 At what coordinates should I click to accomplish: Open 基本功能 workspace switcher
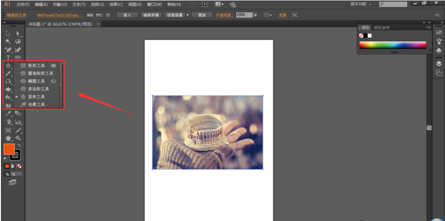[x=361, y=4]
